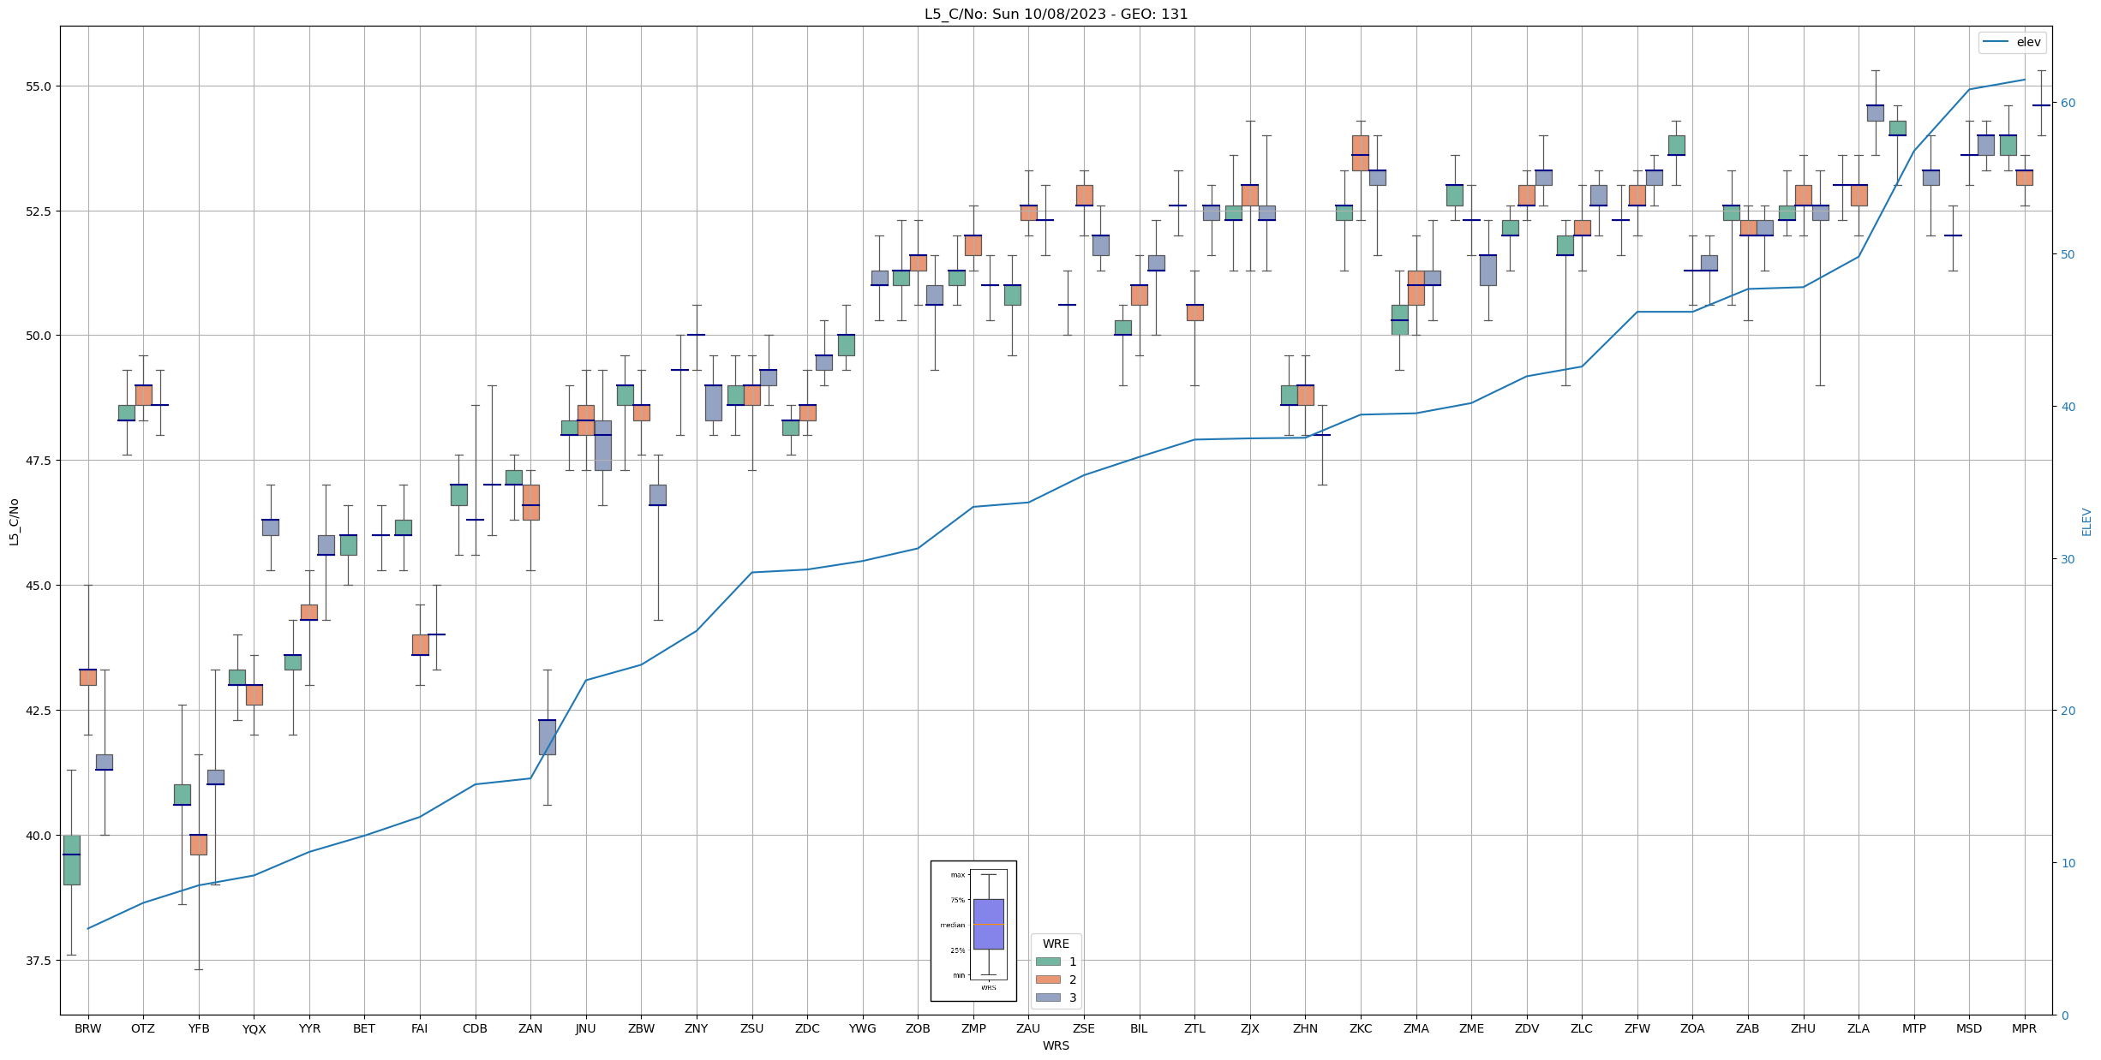Click the 55.0 left axis tick
Screen dimensions: 2101x1060
click(39, 86)
